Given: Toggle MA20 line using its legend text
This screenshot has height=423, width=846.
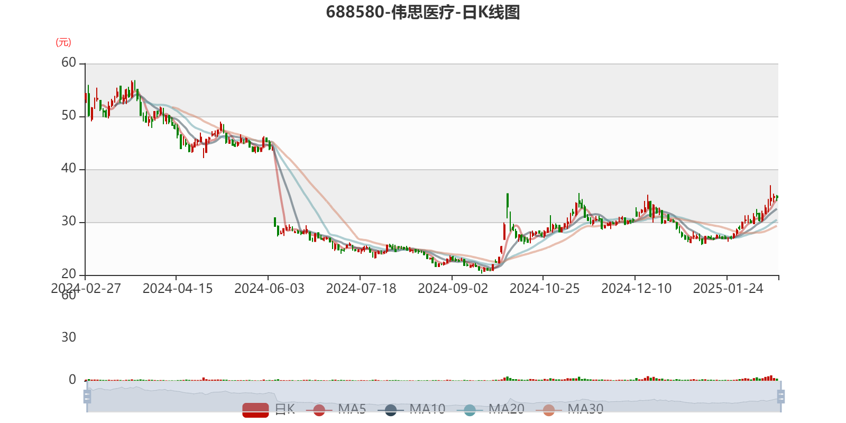Looking at the screenshot, I should pyautogui.click(x=507, y=409).
